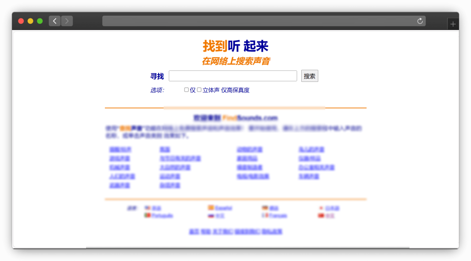Click the 搜索 search button
Viewport: 471px width, 261px height.
click(x=310, y=76)
